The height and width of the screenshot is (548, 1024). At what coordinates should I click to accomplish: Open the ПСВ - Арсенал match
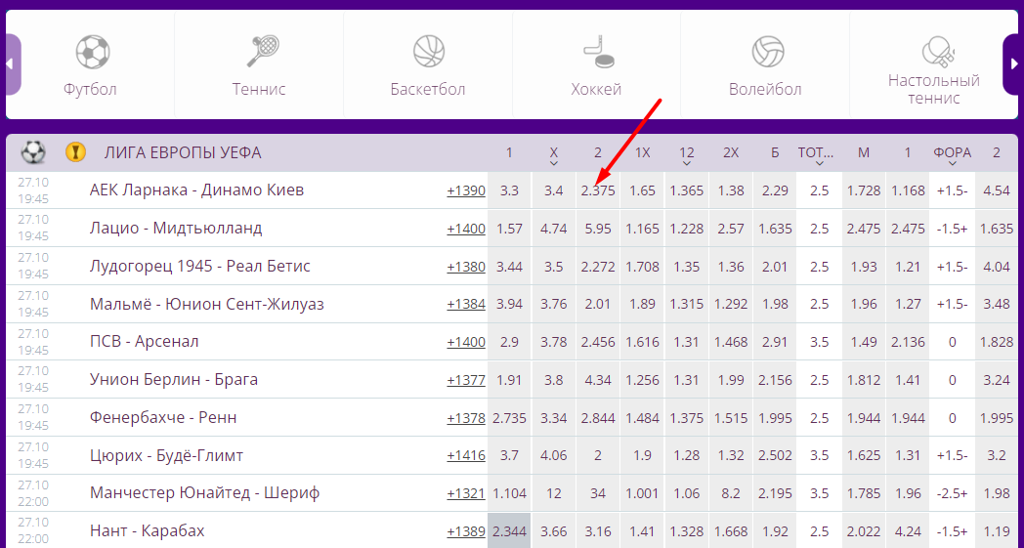[144, 342]
